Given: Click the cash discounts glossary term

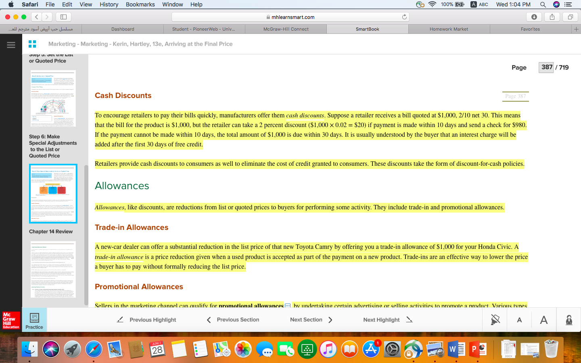Looking at the screenshot, I should pos(305,115).
